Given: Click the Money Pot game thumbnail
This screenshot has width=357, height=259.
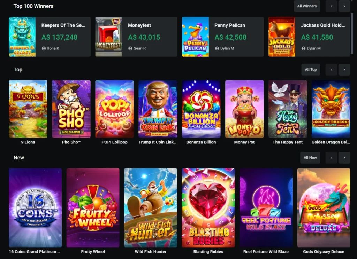Looking at the screenshot, I should 244,109.
